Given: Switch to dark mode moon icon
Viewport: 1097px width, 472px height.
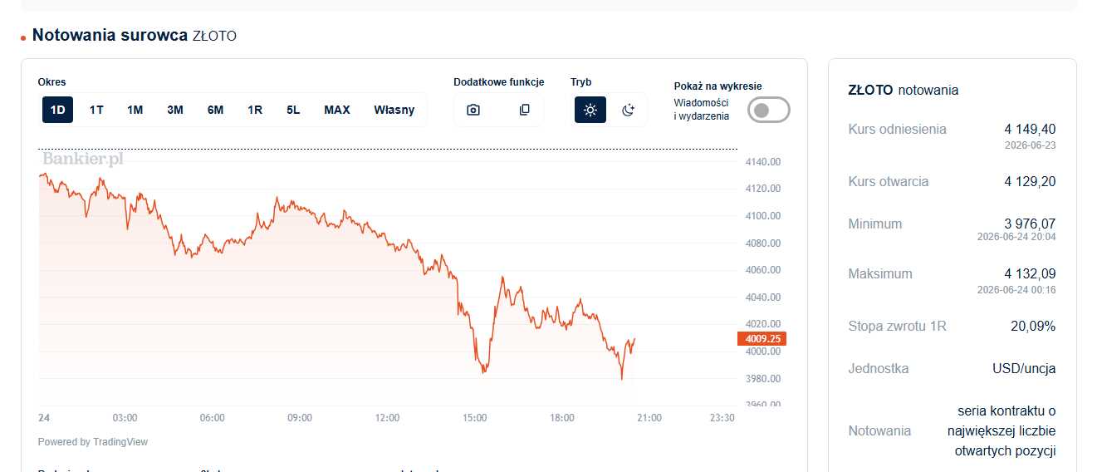Looking at the screenshot, I should pos(629,110).
